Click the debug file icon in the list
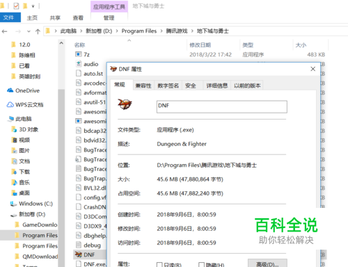The image size is (348, 267). (x=79, y=245)
